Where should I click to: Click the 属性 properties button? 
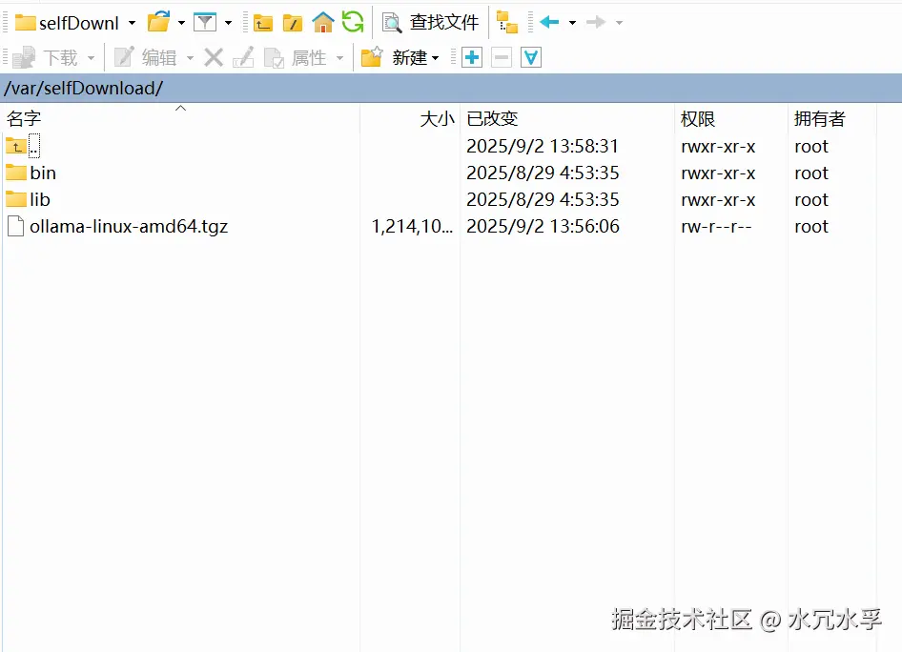tap(296, 57)
